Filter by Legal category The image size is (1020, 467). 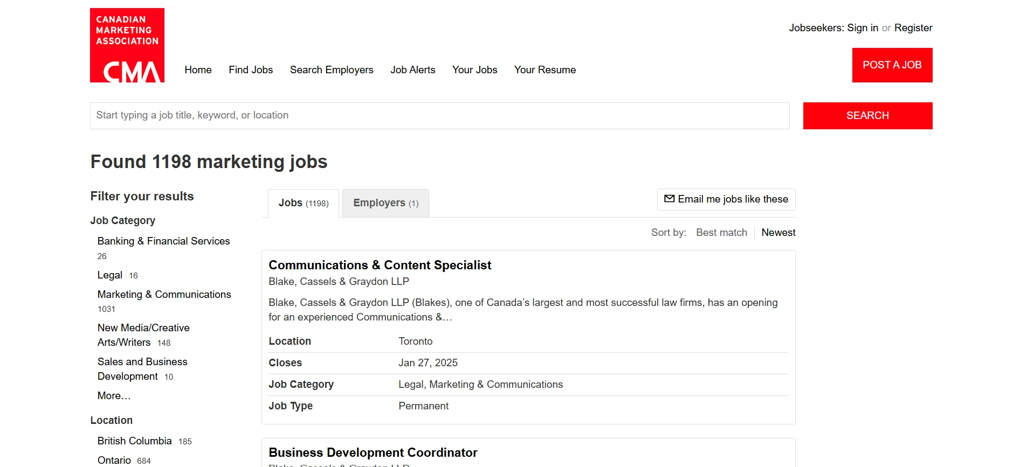(110, 275)
